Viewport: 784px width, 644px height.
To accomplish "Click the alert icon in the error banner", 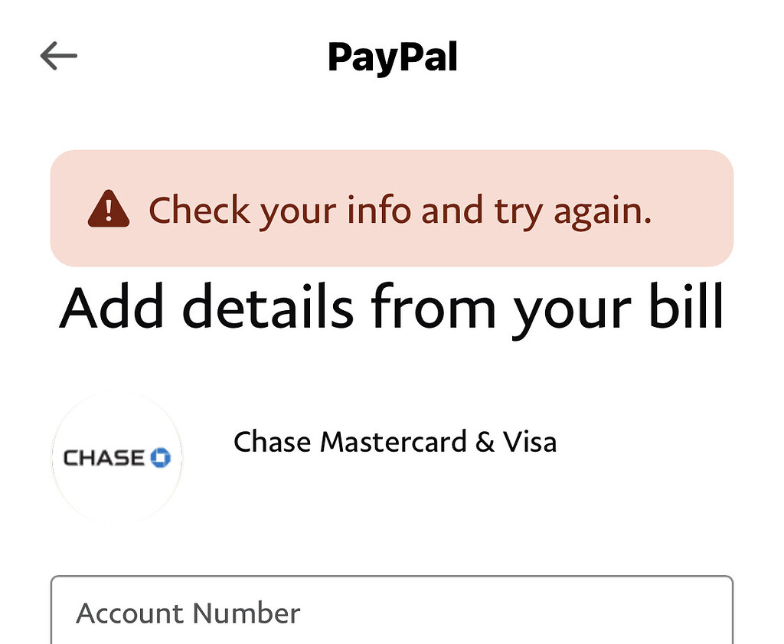I will click(x=109, y=210).
